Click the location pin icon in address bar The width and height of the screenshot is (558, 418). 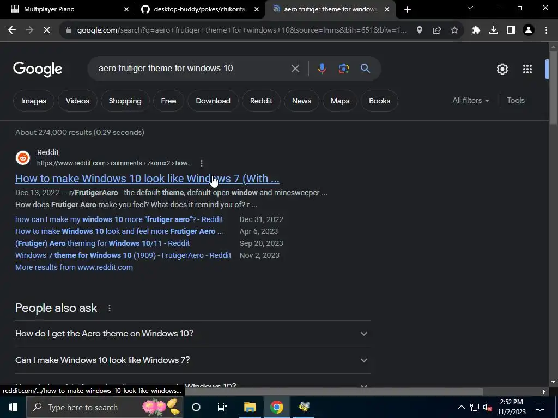[420, 30]
